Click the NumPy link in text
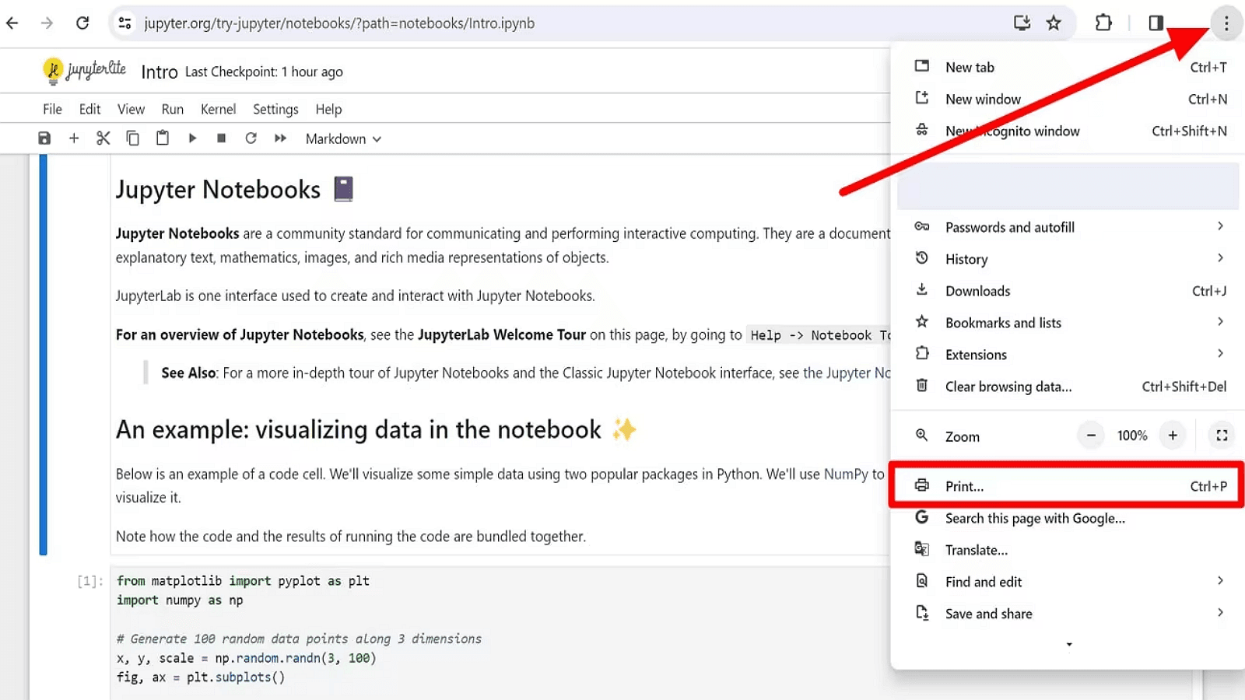The width and height of the screenshot is (1245, 700). tap(846, 474)
